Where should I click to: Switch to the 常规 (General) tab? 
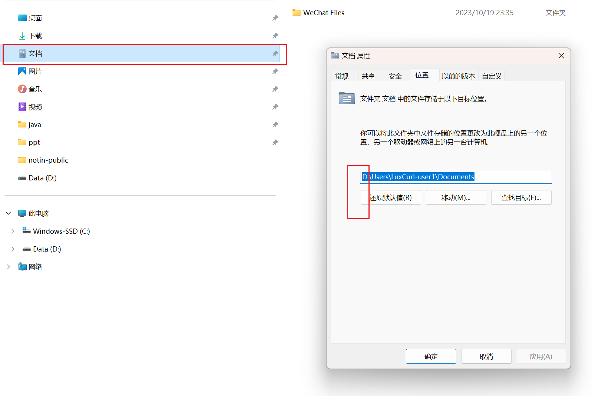pos(342,76)
